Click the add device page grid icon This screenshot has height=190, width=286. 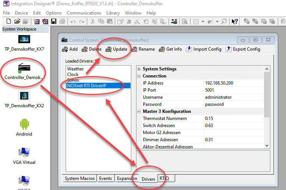[x=37, y=22]
